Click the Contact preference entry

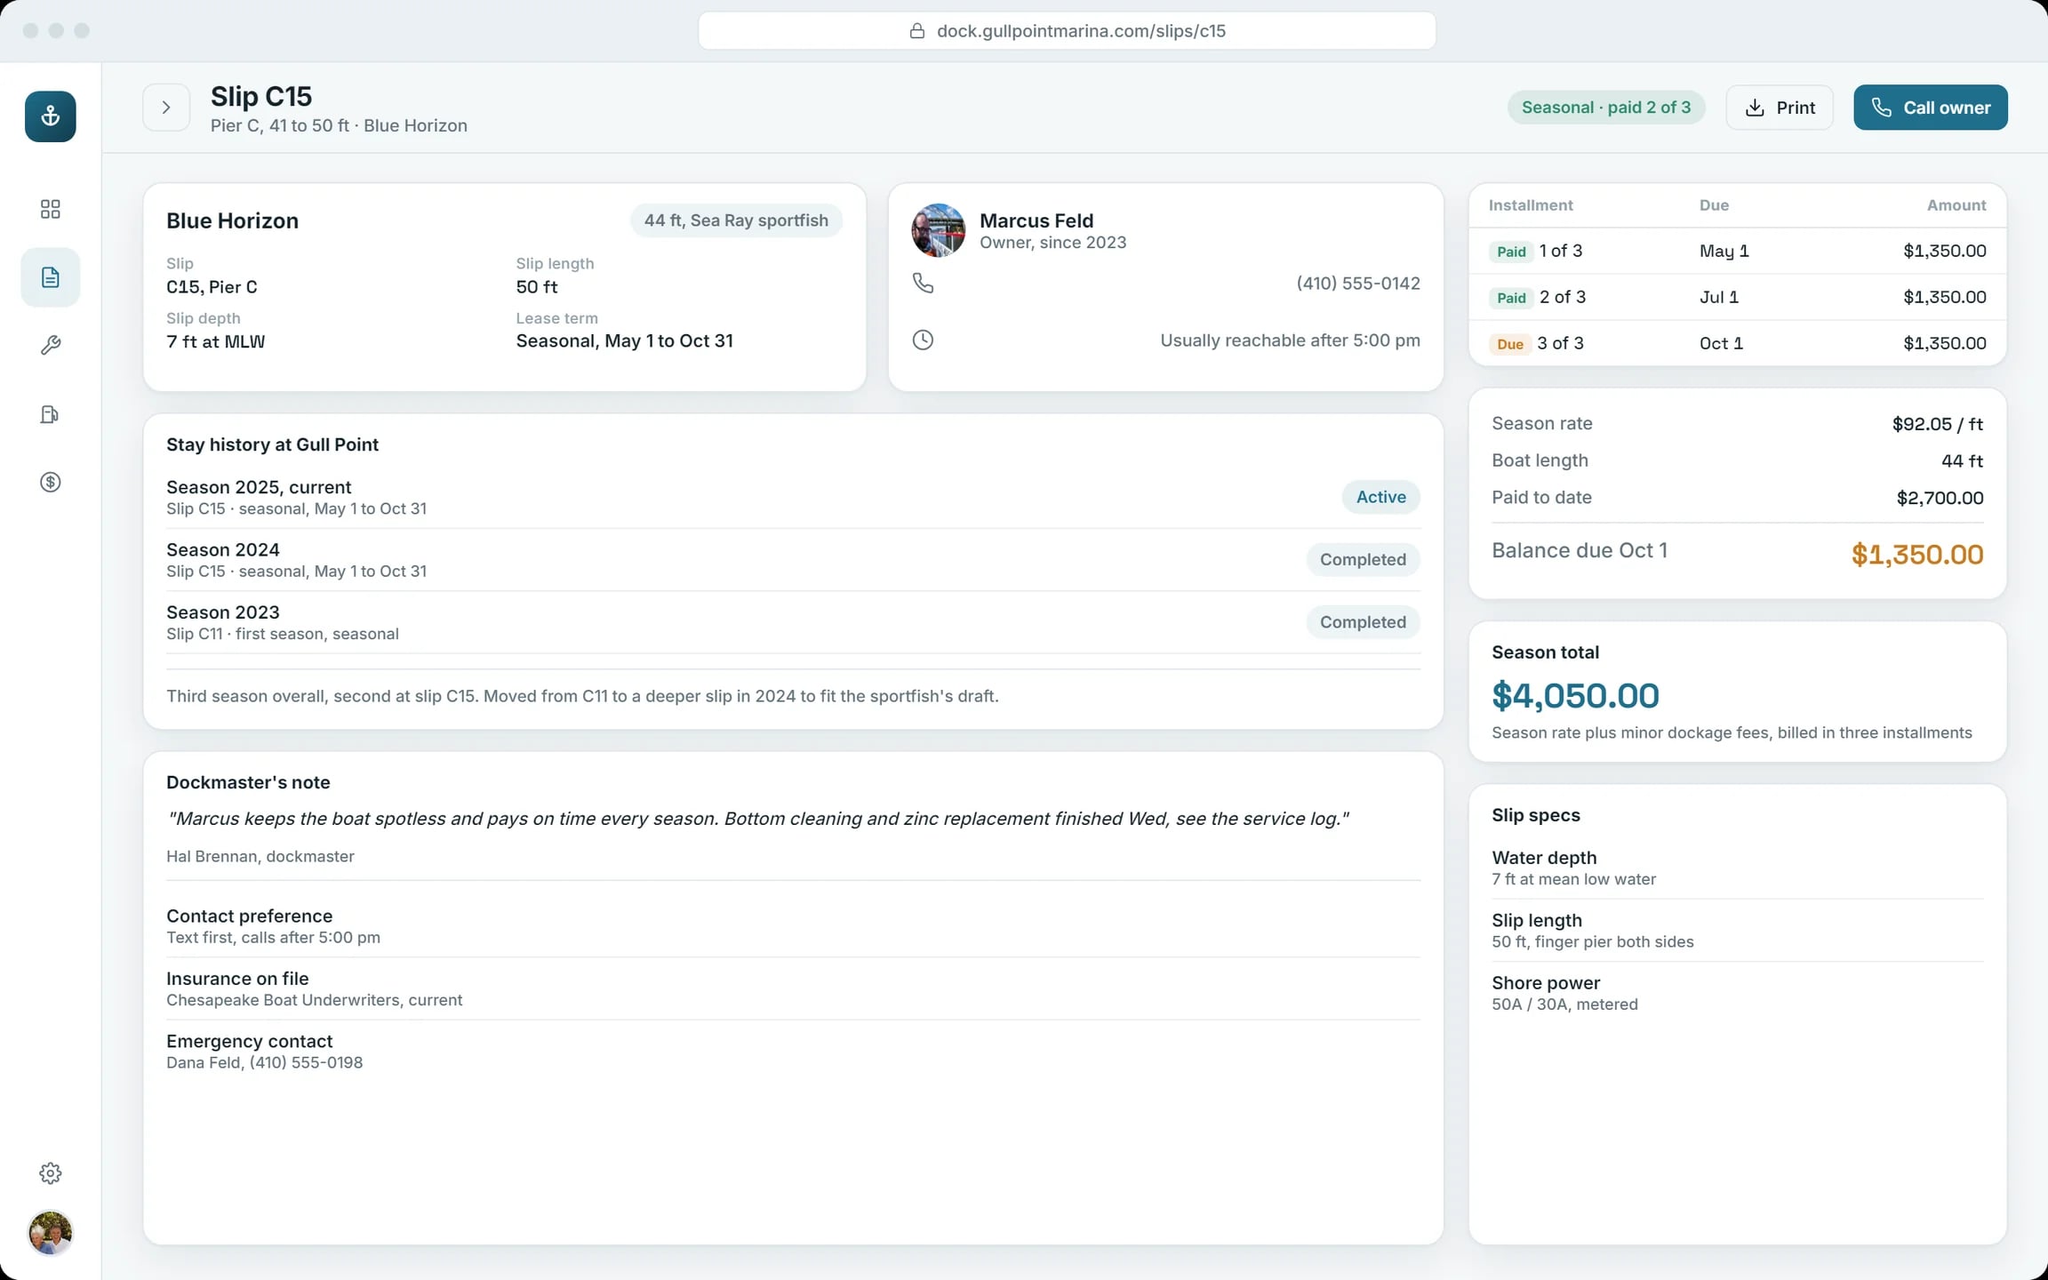point(793,926)
